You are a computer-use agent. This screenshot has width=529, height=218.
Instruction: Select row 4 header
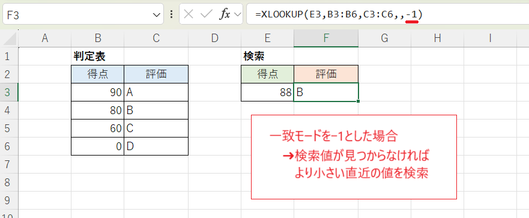pos(10,110)
